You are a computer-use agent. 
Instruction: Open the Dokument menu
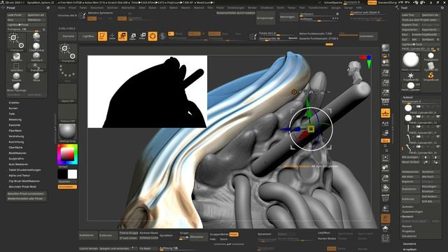[x=97, y=8]
